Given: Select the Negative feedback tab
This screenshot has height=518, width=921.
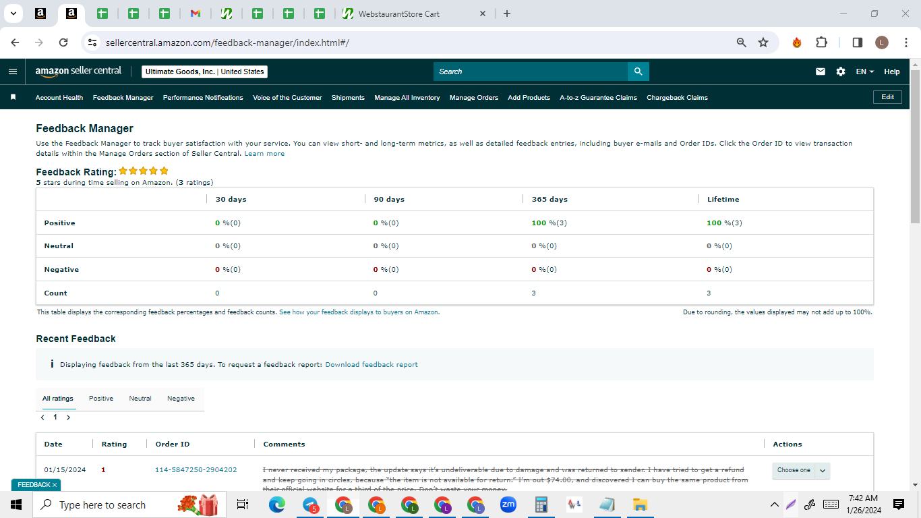Looking at the screenshot, I should point(181,399).
